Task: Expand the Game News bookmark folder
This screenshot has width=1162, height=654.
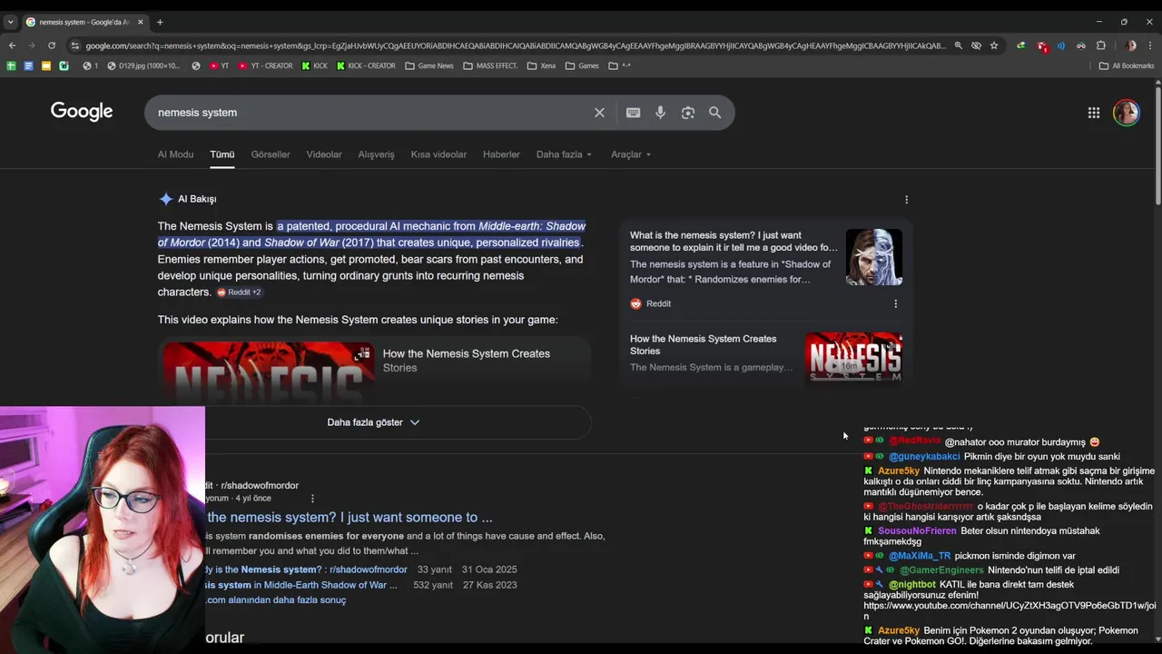Action: pyautogui.click(x=429, y=65)
